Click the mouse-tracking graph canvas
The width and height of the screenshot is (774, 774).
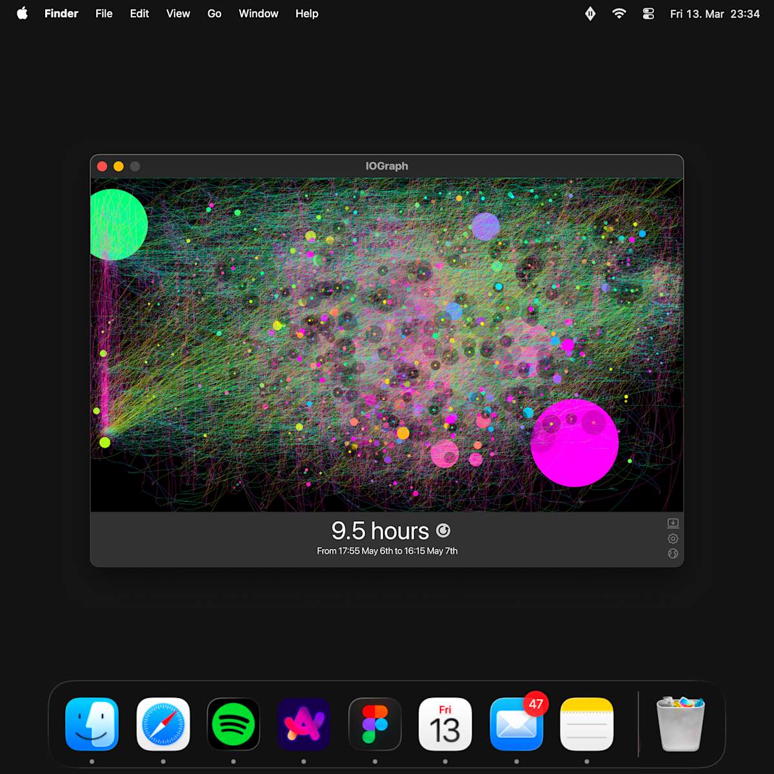(387, 345)
